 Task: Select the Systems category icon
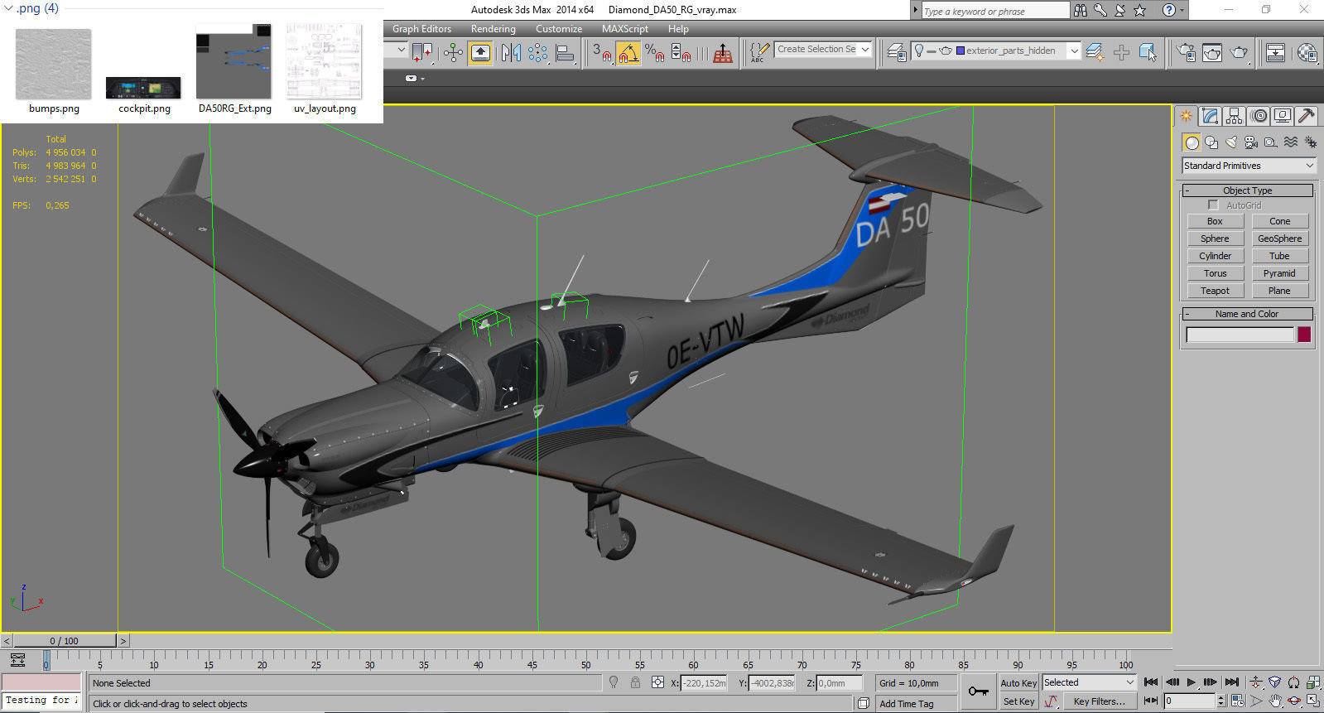tap(1311, 142)
